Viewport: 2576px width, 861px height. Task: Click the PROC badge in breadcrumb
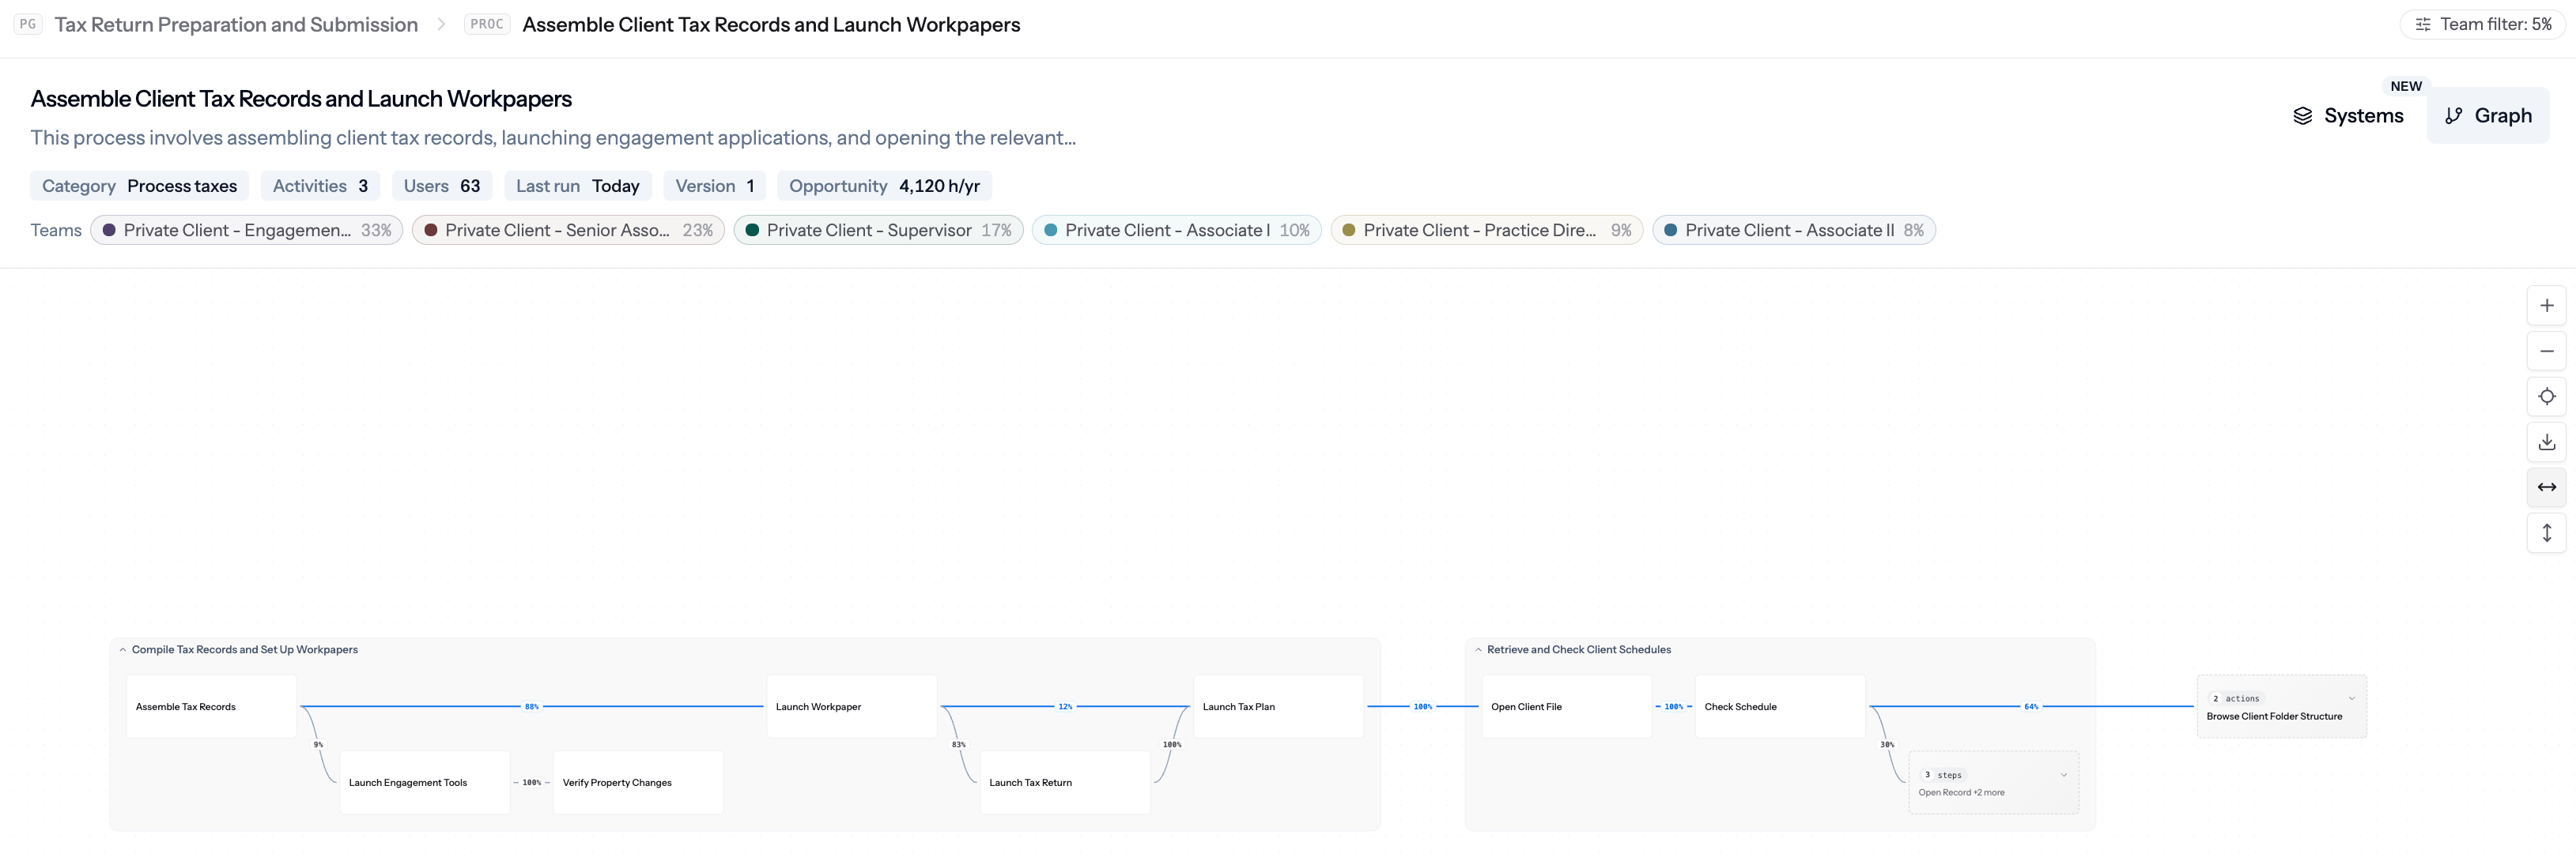487,24
